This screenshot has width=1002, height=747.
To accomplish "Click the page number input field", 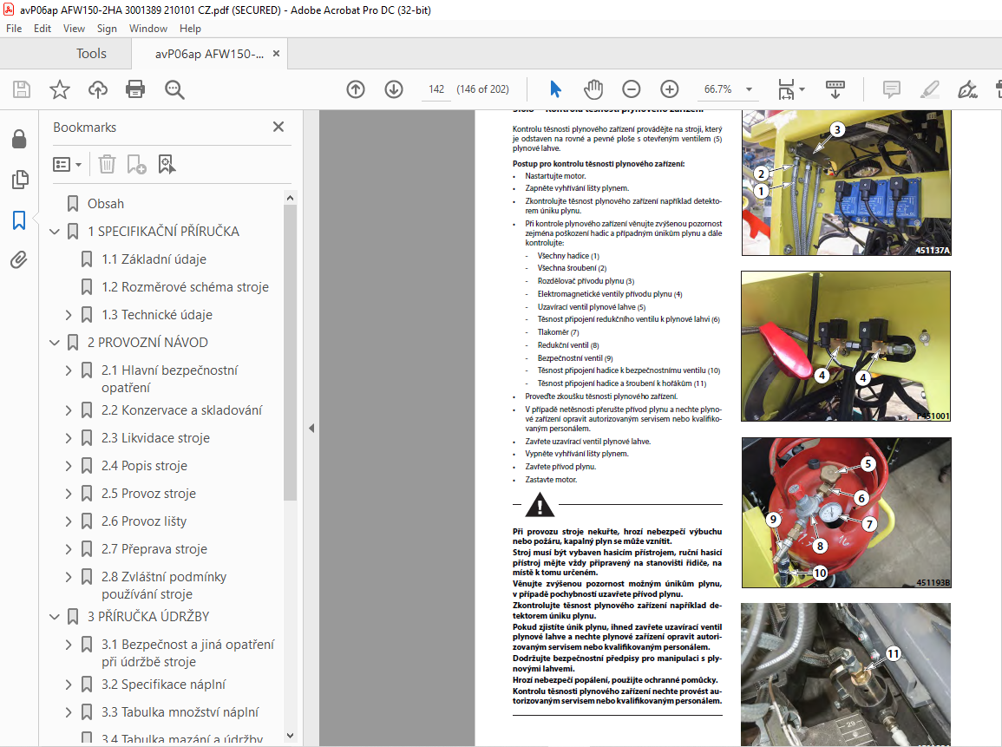I will [436, 89].
